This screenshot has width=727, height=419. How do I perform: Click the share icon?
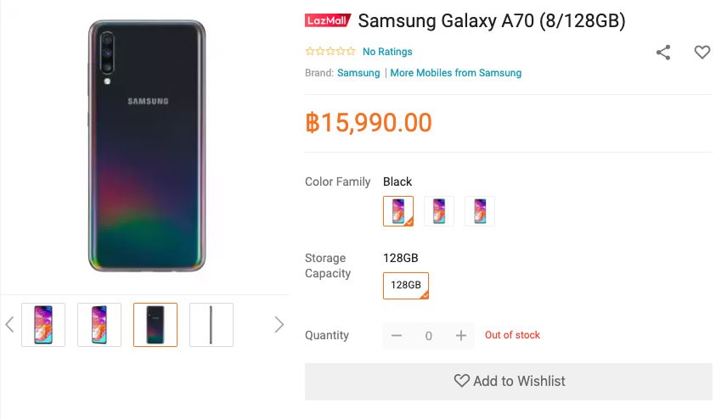pyautogui.click(x=663, y=53)
